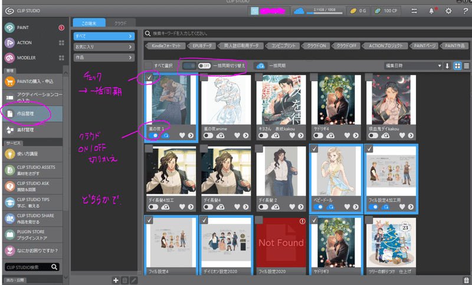
Task: Open MODELER grid launcher icon
Action: coord(62,58)
